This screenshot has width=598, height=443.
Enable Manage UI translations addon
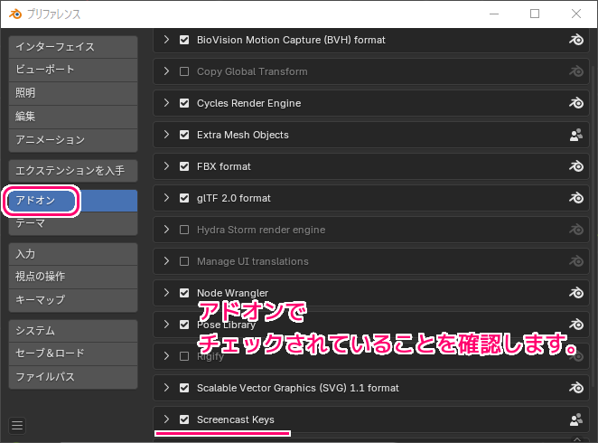click(x=184, y=261)
